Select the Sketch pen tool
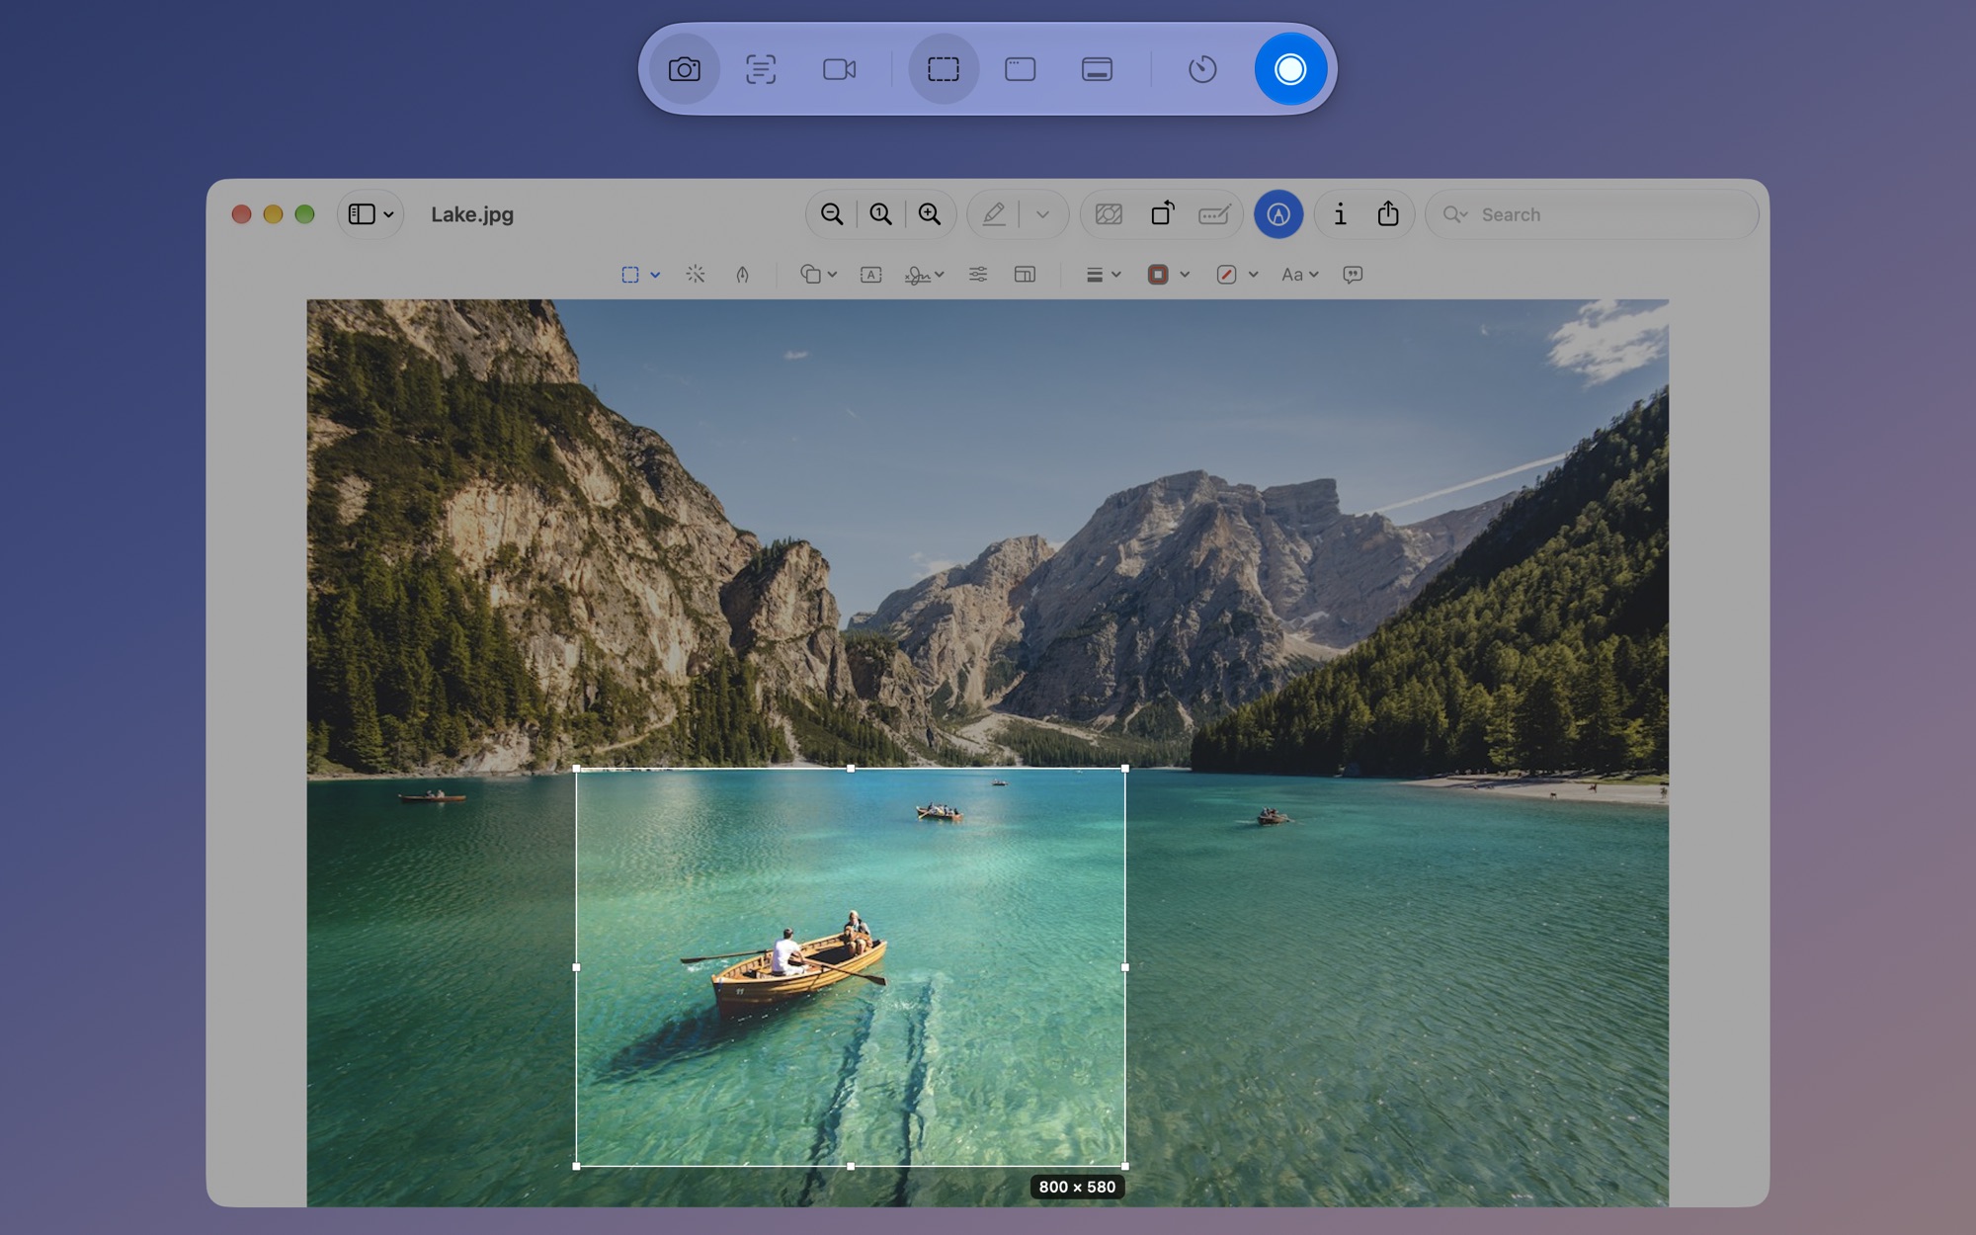The image size is (1976, 1235). pyautogui.click(x=742, y=275)
